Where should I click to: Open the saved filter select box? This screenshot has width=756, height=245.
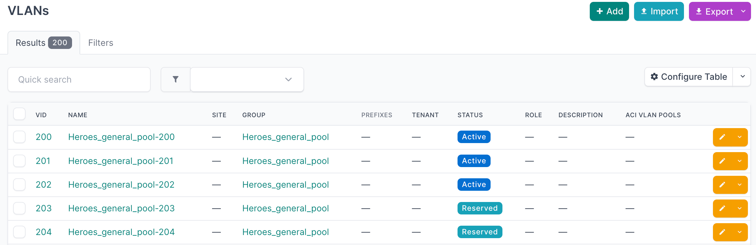tap(247, 79)
